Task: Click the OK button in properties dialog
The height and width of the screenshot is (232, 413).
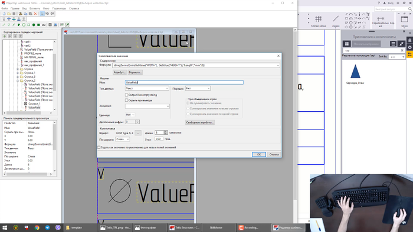Action: (258, 154)
